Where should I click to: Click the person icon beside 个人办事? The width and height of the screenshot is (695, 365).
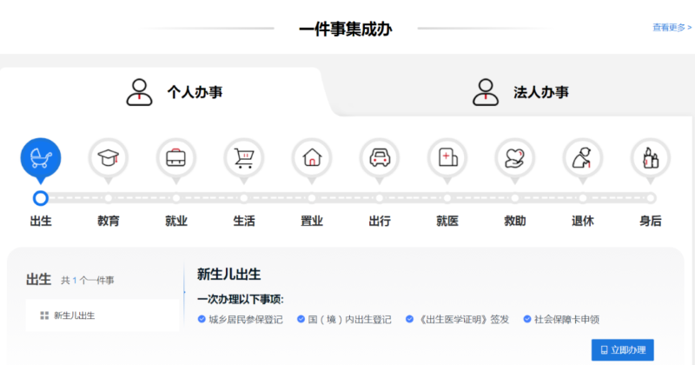139,92
